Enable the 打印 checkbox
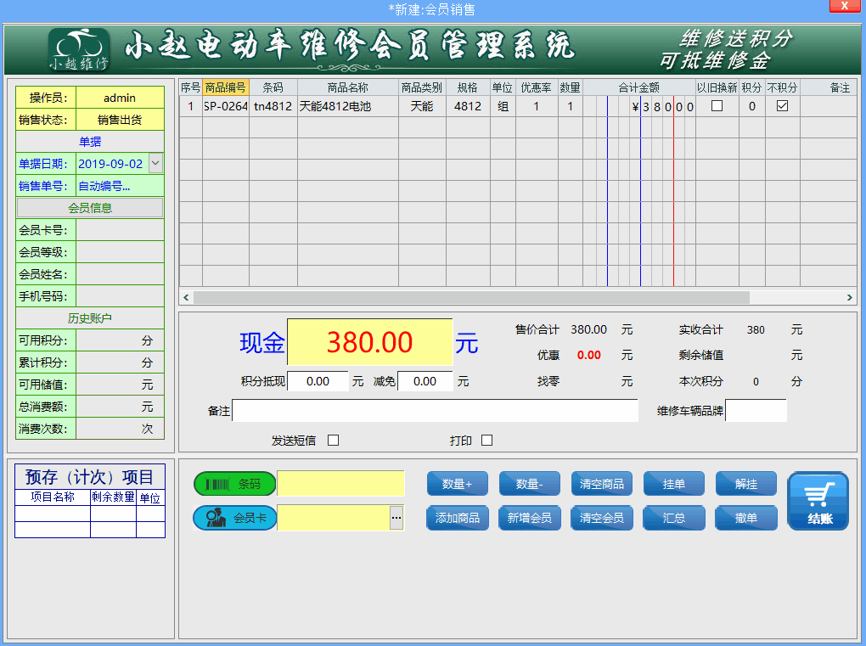The image size is (866, 646). [x=486, y=440]
